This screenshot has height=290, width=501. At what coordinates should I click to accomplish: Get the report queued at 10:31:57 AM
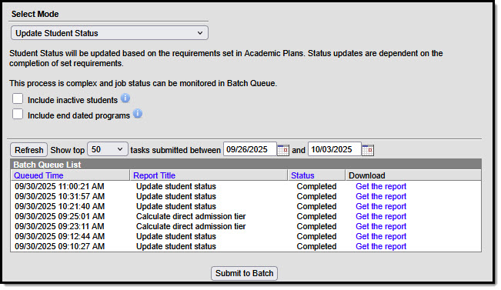coord(381,196)
